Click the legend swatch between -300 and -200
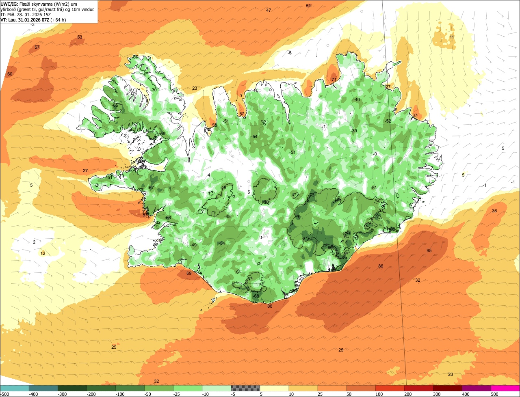The image size is (520, 397). pyautogui.click(x=72, y=388)
